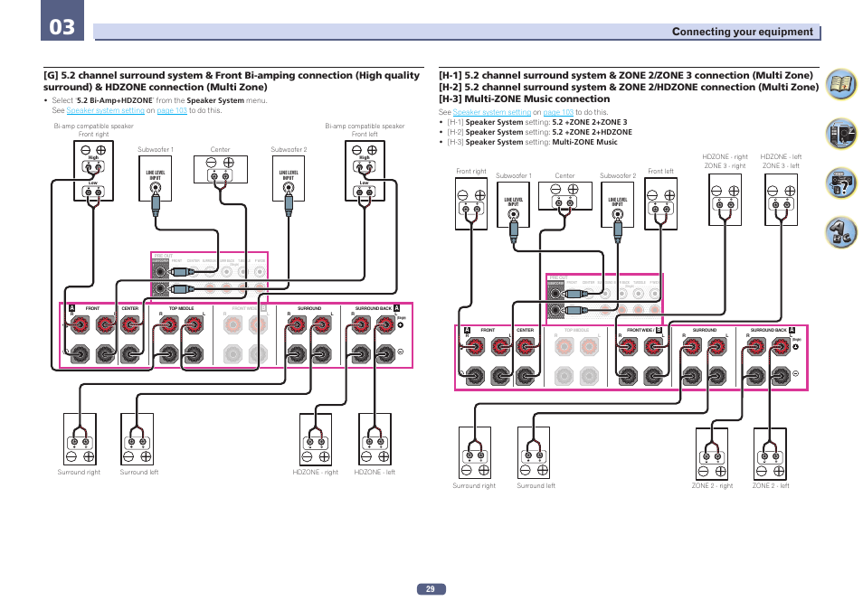The height and width of the screenshot is (610, 863).
Task: Select the Connecting your equipment header title
Action: click(x=742, y=32)
